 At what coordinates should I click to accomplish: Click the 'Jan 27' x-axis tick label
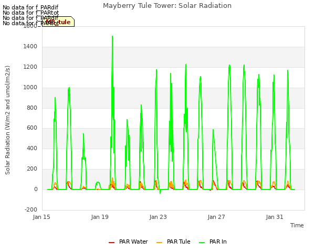[216, 217]
